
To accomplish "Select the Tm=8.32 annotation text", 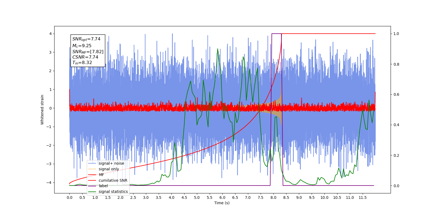I will pos(82,63).
